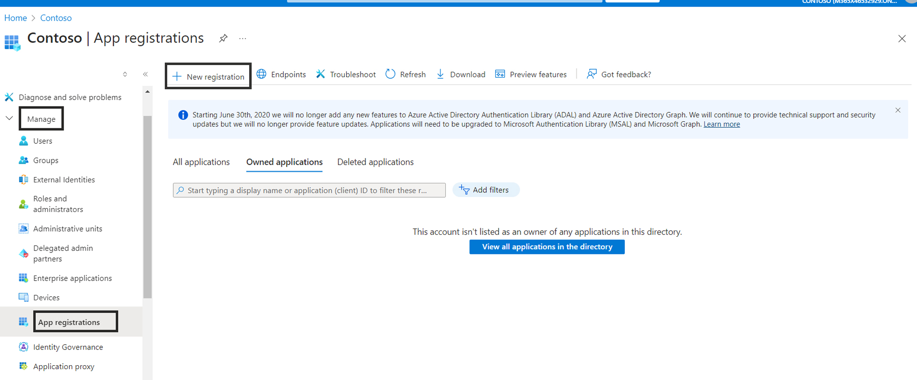Open Administrative units menu item
Screen dimensions: 917x380
(x=68, y=229)
